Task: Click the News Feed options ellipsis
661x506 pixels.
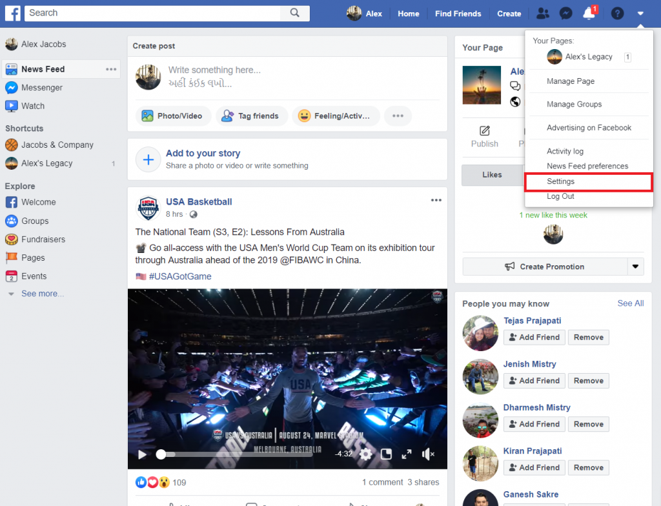Action: point(111,69)
